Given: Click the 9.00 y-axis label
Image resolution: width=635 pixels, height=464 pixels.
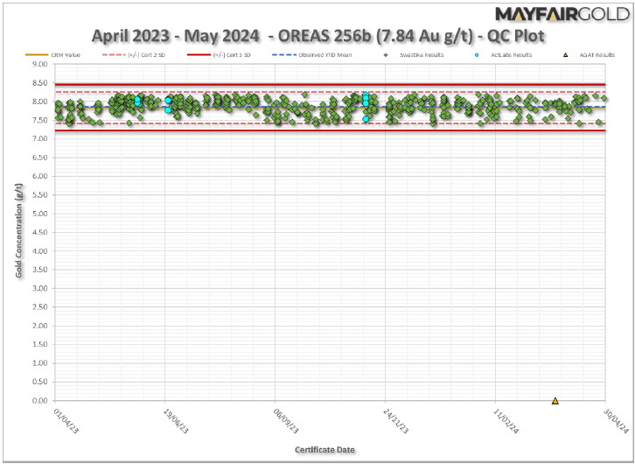Looking at the screenshot, I should (40, 64).
